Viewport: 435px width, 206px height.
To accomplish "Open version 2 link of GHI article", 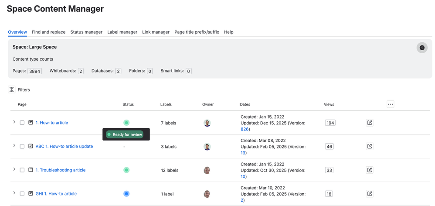I will (x=242, y=200).
